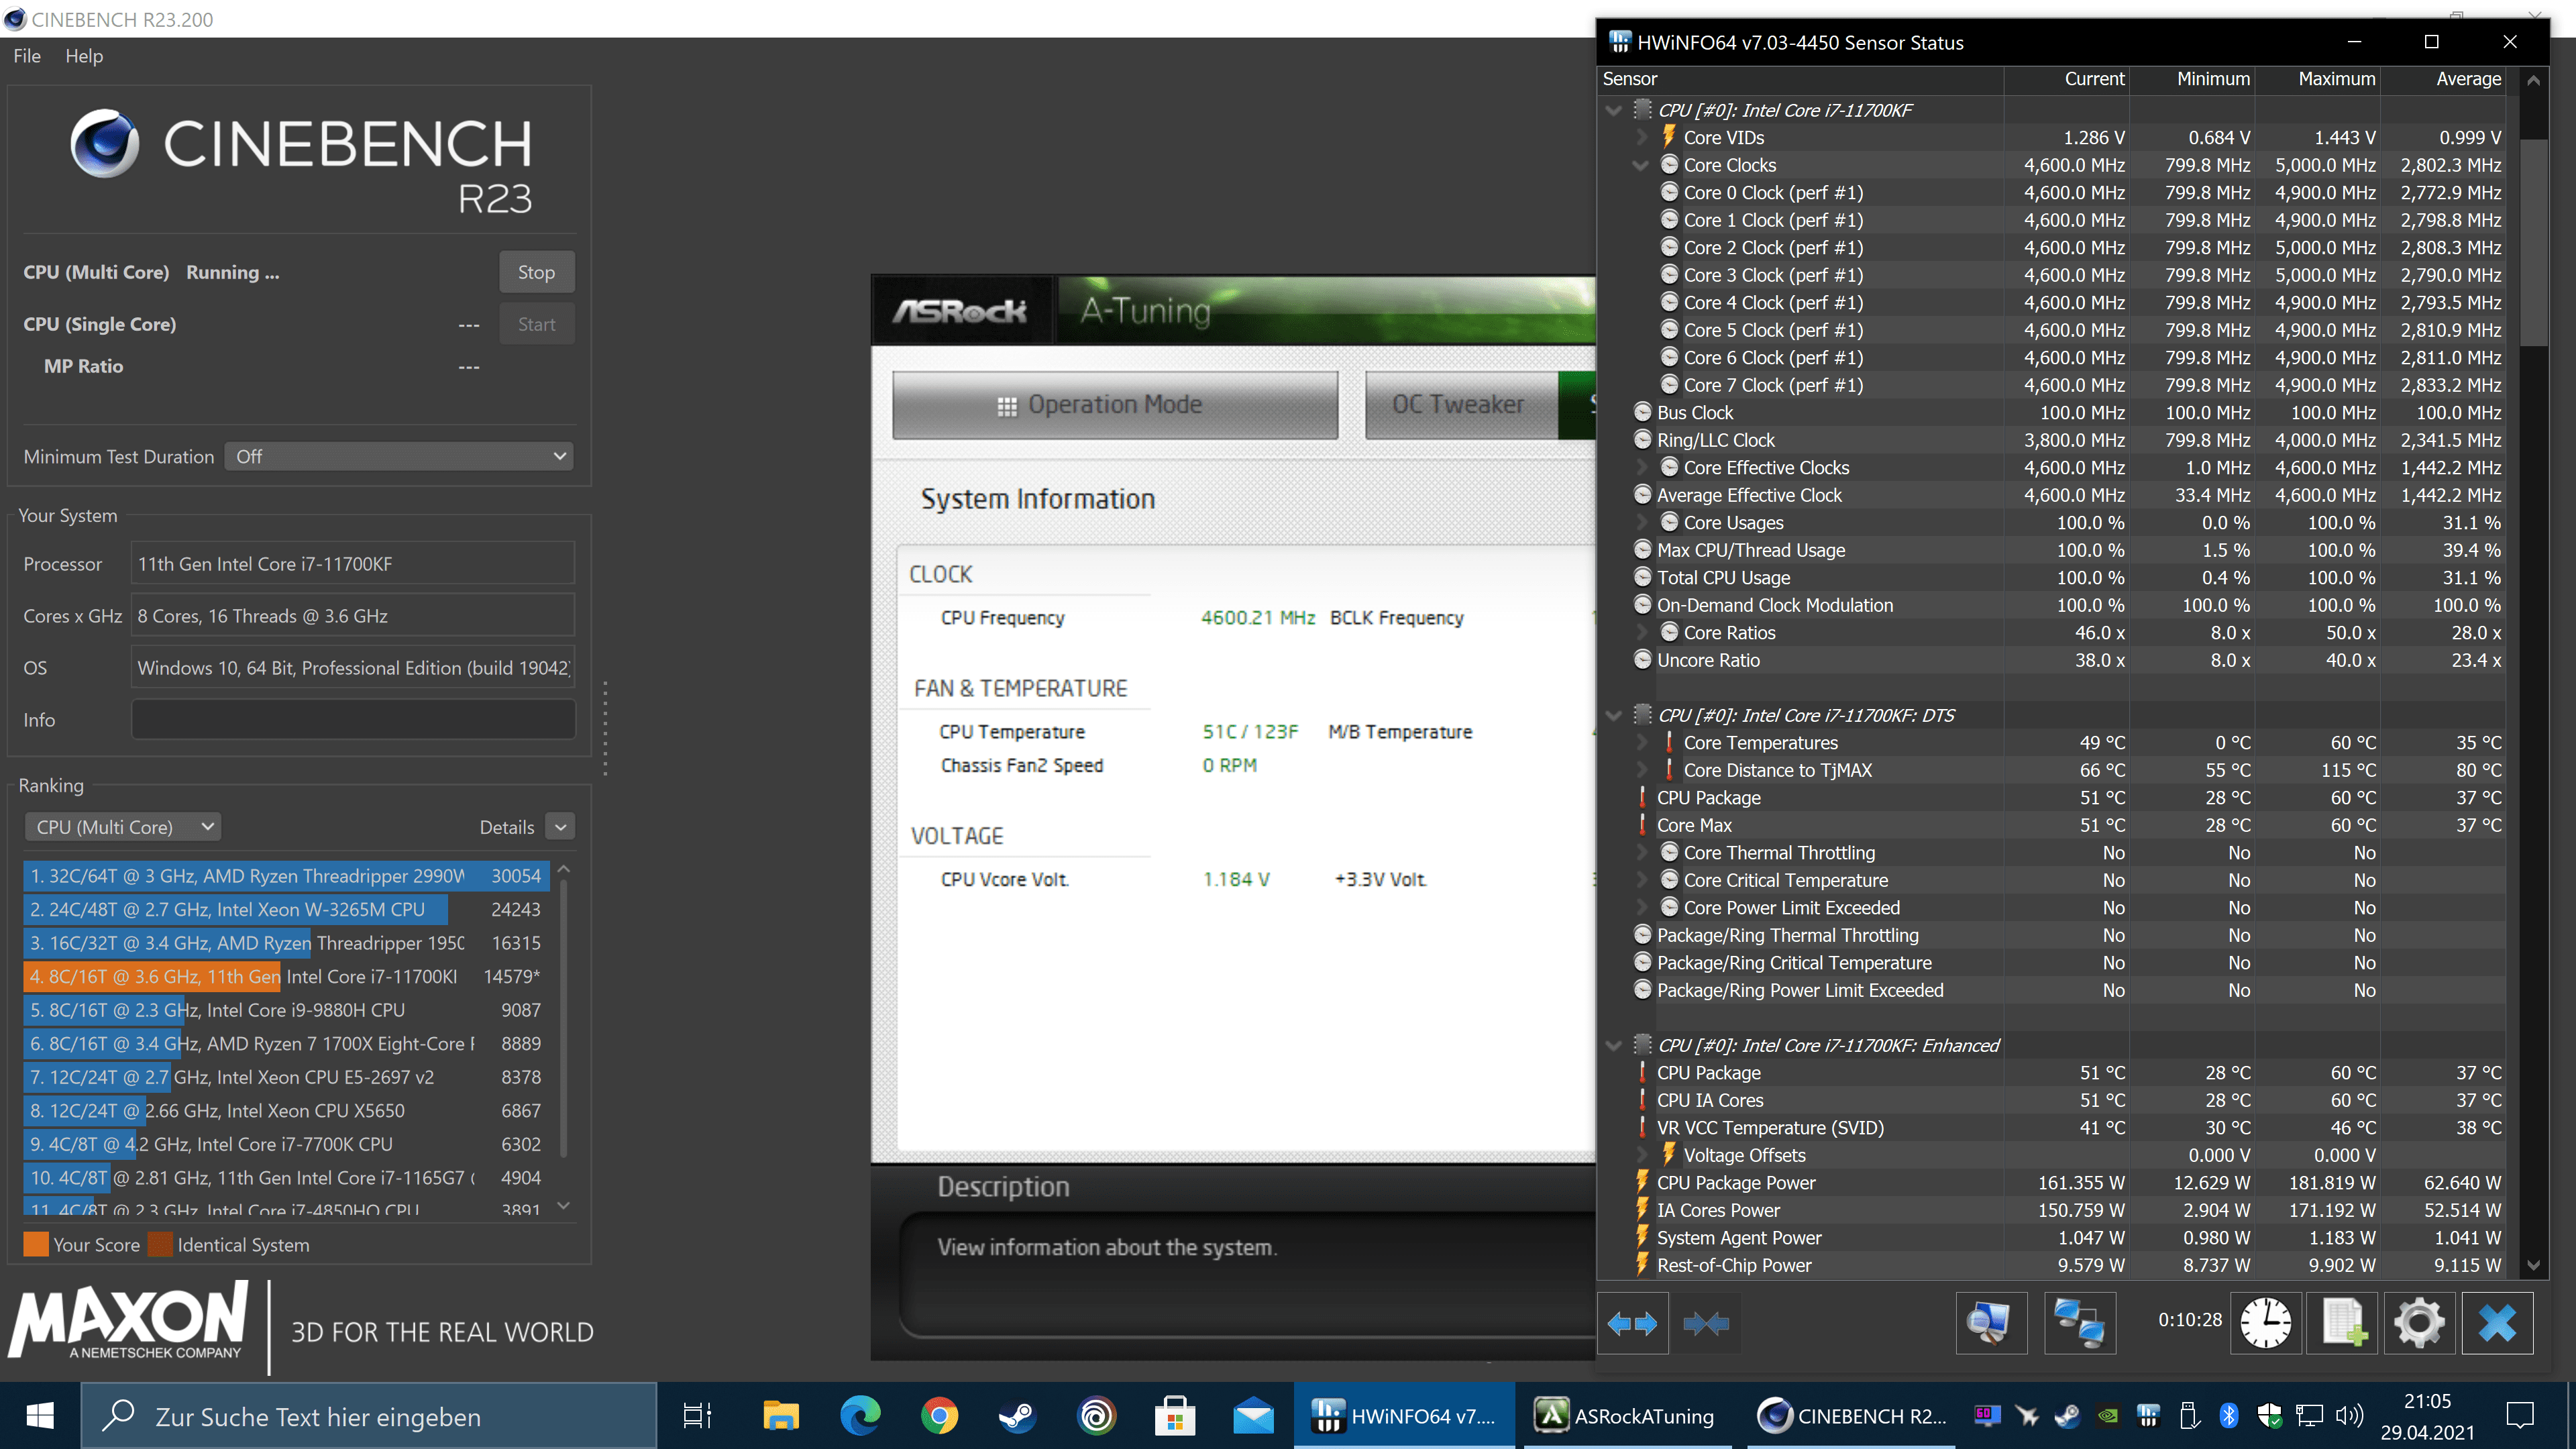Collapse the i7-11700KF: DTS sensor group

(1613, 715)
